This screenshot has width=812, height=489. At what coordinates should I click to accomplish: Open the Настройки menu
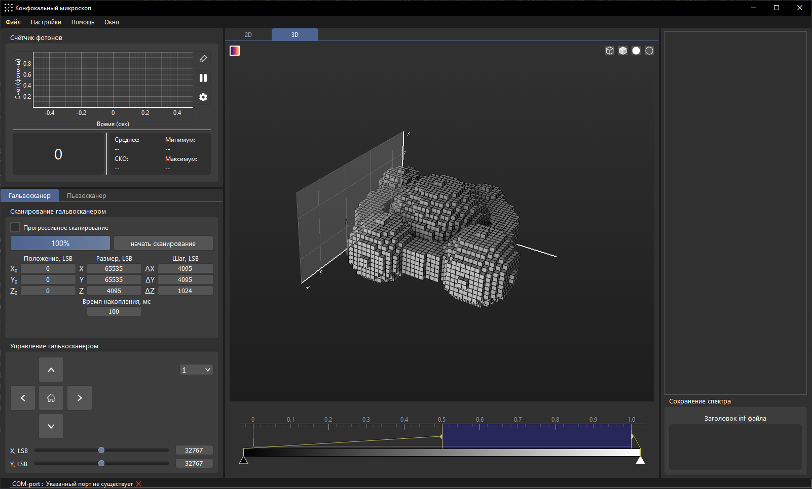46,22
